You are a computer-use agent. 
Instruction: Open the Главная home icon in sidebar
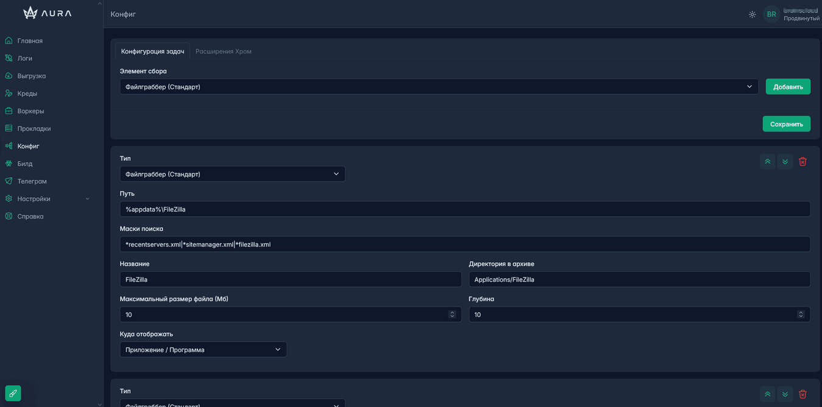click(9, 41)
